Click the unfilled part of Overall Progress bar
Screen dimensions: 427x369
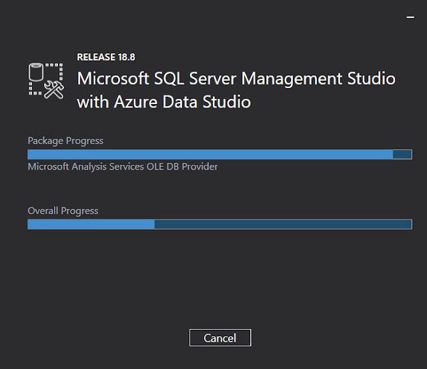pyautogui.click(x=283, y=224)
